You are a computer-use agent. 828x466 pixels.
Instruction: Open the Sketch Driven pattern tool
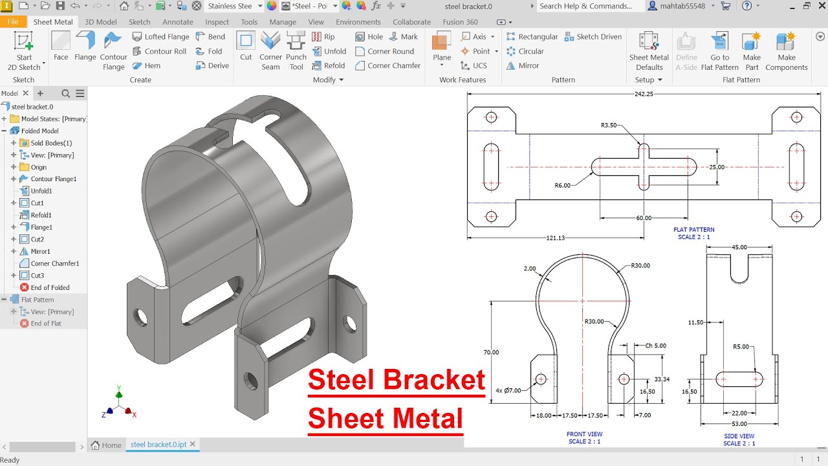coord(593,37)
